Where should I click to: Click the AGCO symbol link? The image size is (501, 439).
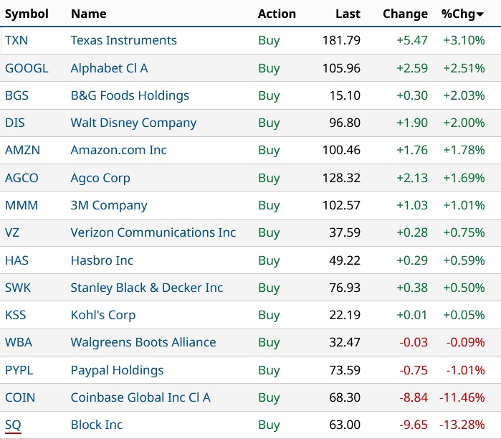click(x=22, y=178)
